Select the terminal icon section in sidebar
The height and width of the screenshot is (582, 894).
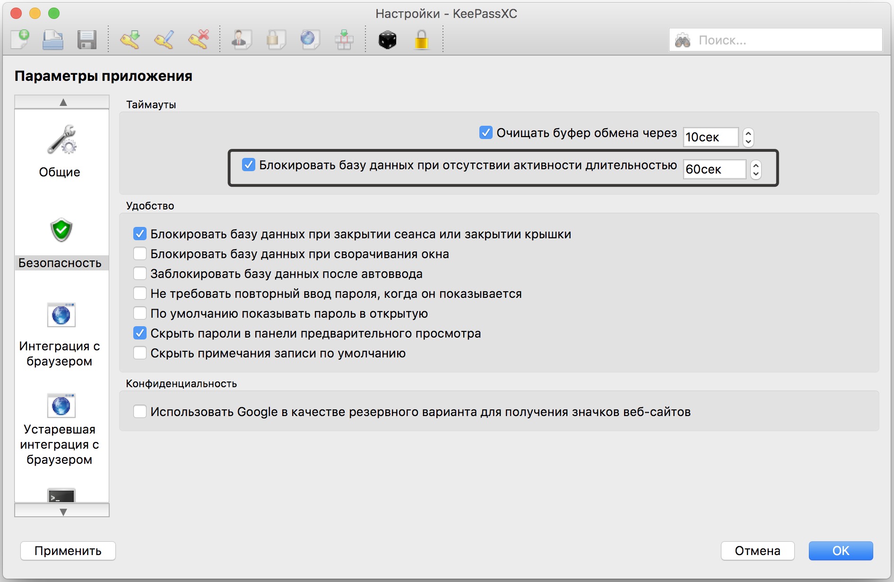pos(61,495)
